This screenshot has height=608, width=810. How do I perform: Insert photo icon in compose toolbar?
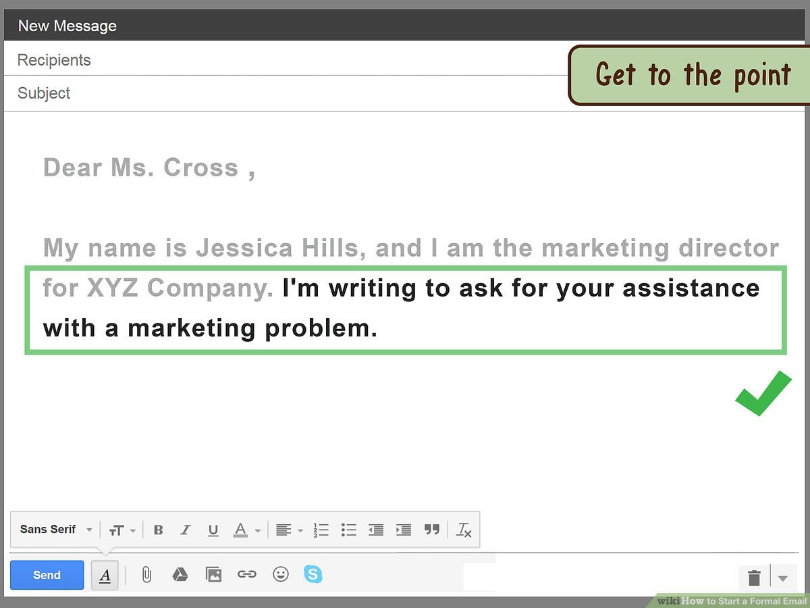pos(213,575)
